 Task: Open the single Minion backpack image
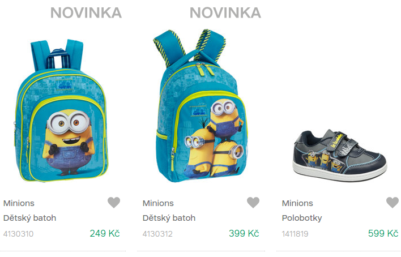tap(61, 110)
